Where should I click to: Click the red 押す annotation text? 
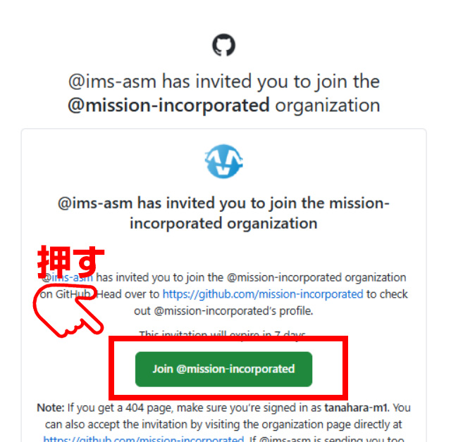click(71, 262)
